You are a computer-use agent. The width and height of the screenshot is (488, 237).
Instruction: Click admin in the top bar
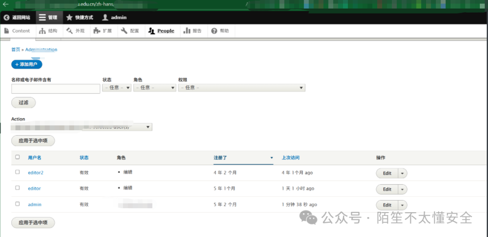click(119, 18)
